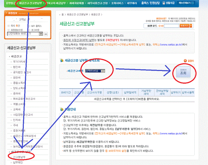
Task: Select 교육세 in the sidebar
Action: point(17,109)
